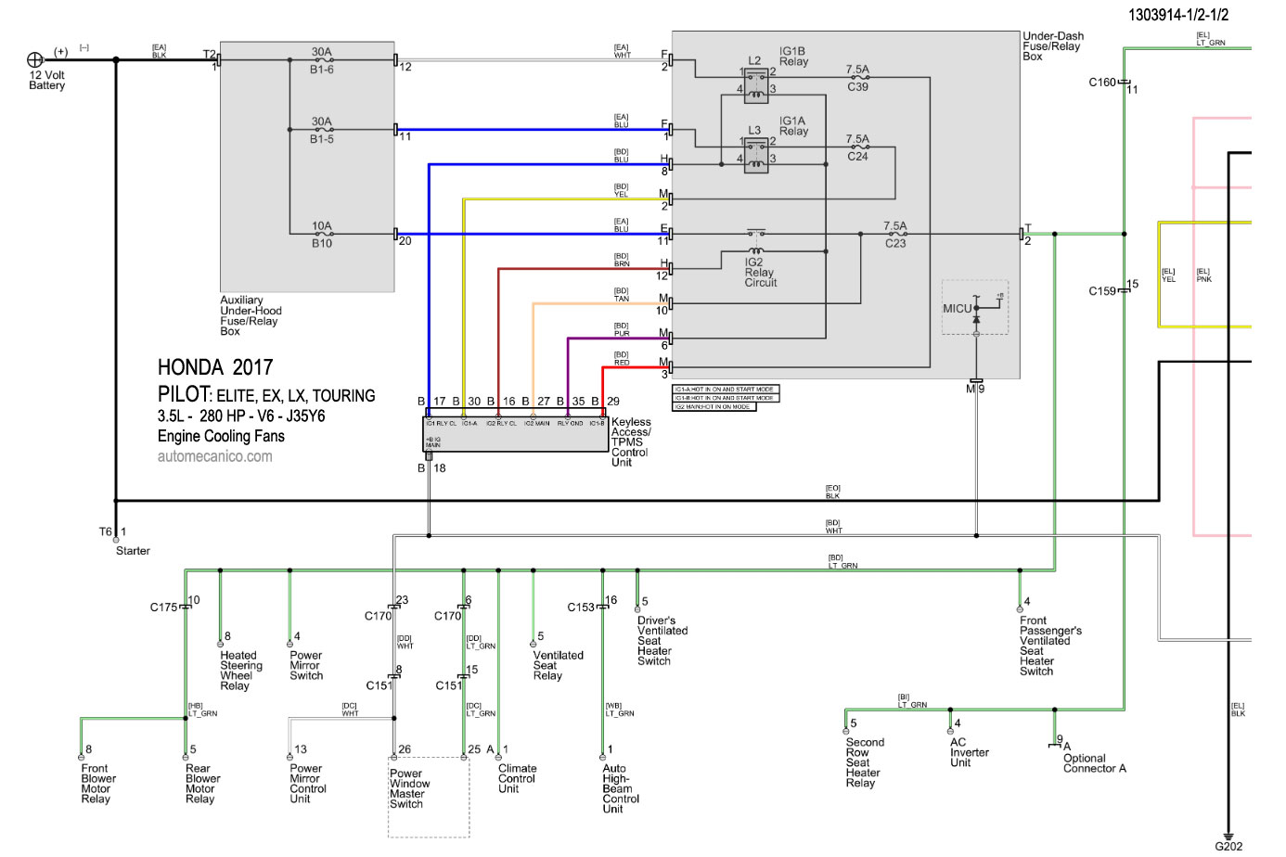Screen dimensions: 1286x857
Task: Click the Auxiliary Under-Hood Fuse/Relay Box label
Action: tap(251, 315)
